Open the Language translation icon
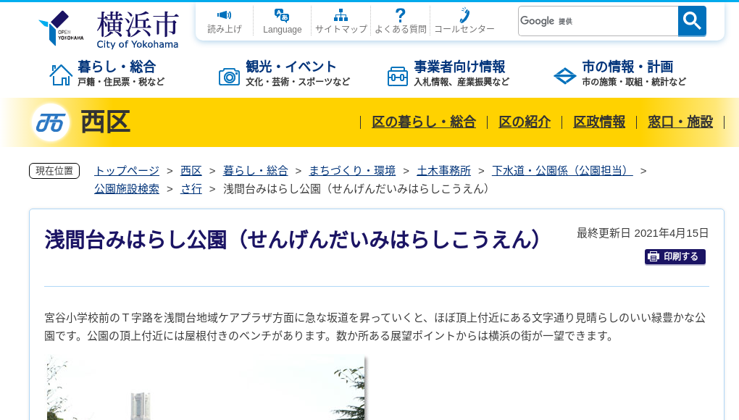The width and height of the screenshot is (739, 420). 282,16
